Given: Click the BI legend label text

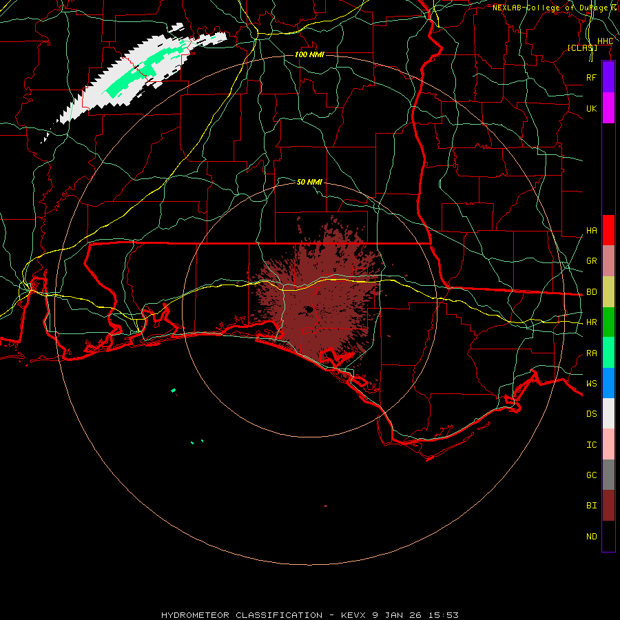Looking at the screenshot, I should (591, 506).
